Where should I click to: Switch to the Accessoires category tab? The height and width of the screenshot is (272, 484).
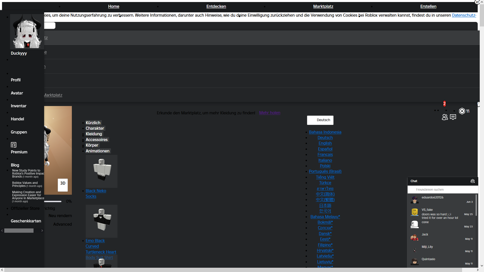(x=97, y=140)
